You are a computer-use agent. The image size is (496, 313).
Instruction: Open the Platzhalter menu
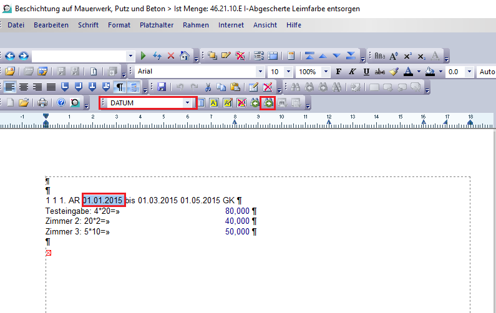click(x=157, y=25)
